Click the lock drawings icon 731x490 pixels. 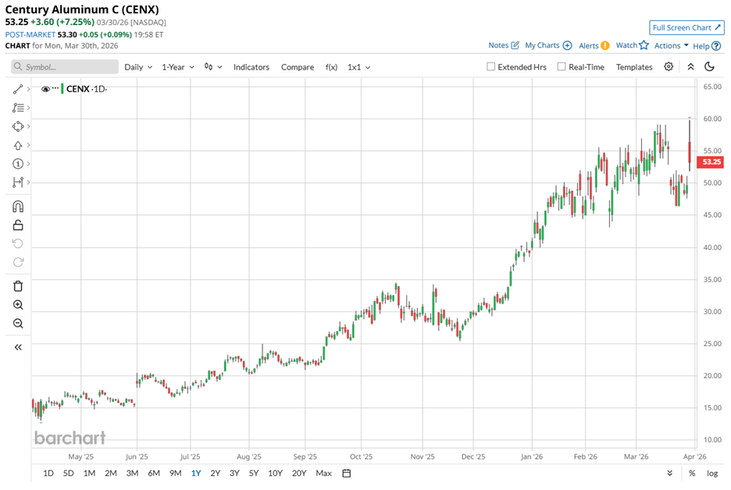(x=18, y=225)
